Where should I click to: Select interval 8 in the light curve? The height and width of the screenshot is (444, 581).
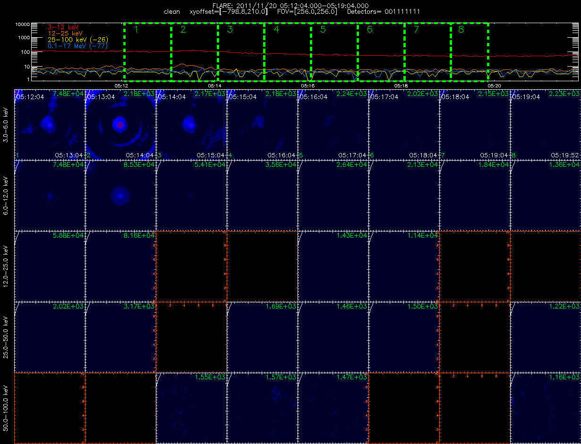coord(470,51)
